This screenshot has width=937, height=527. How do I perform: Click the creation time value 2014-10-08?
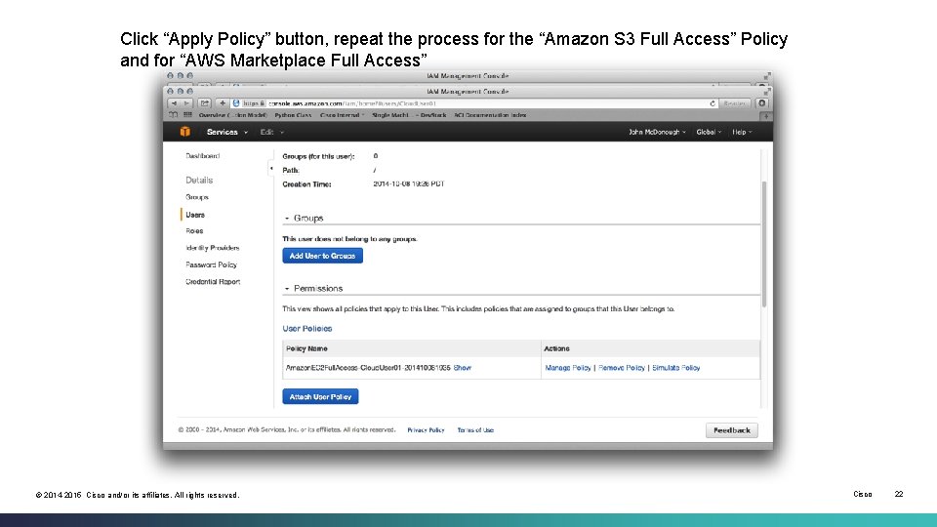click(x=409, y=184)
